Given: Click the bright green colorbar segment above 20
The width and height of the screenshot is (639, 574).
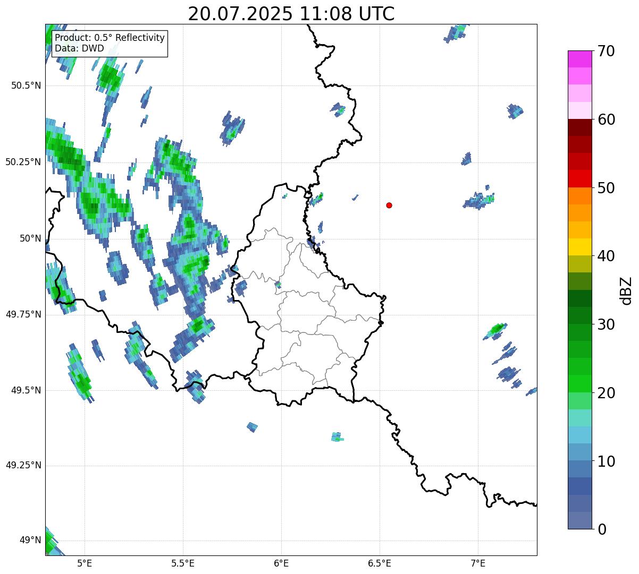Looking at the screenshot, I should (x=579, y=384).
